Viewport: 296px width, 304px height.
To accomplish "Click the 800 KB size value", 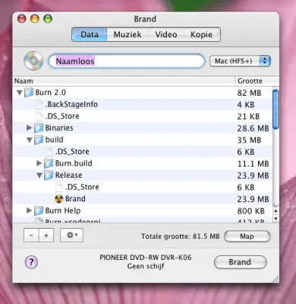I will tap(251, 211).
